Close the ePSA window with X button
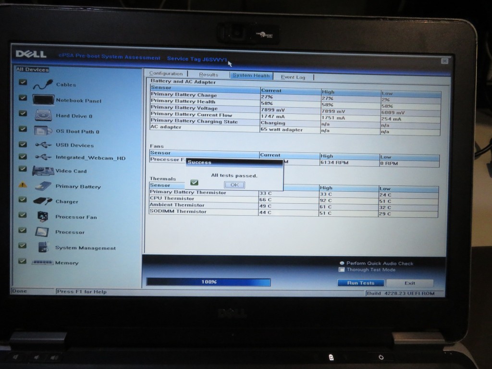The image size is (492, 369). pyautogui.click(x=444, y=61)
